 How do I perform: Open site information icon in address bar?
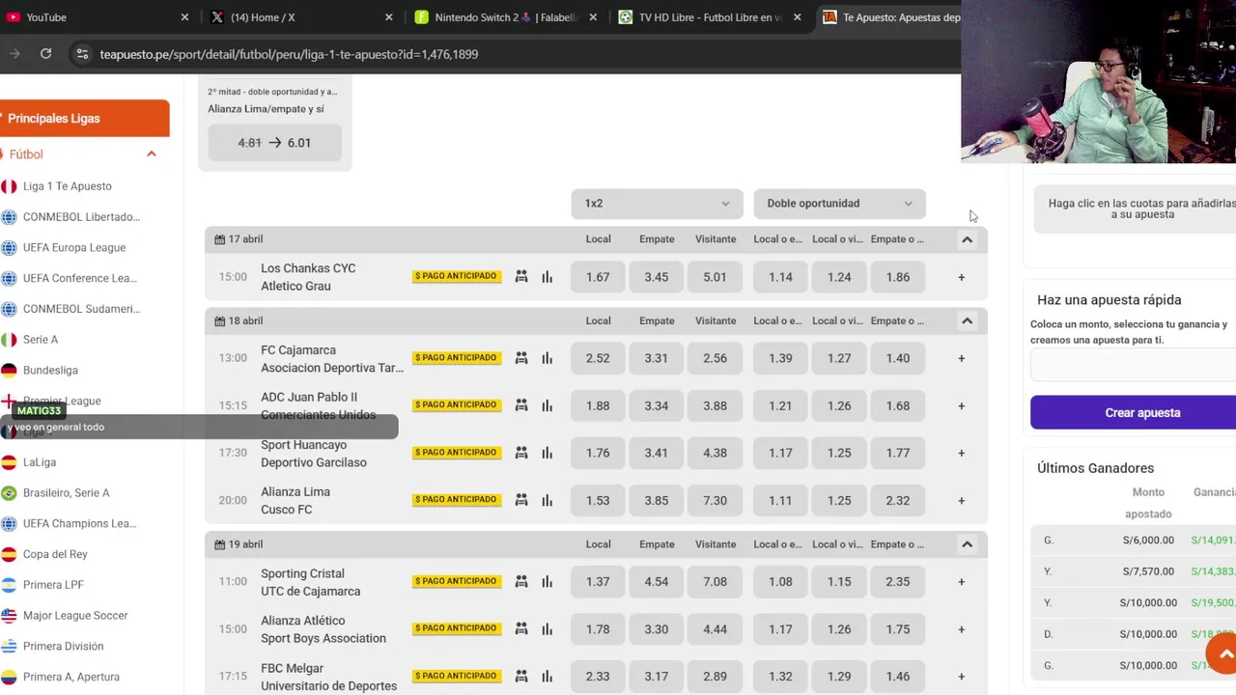point(82,54)
